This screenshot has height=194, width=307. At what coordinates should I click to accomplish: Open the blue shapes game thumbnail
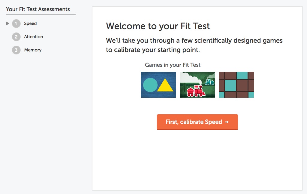pyautogui.click(x=158, y=85)
